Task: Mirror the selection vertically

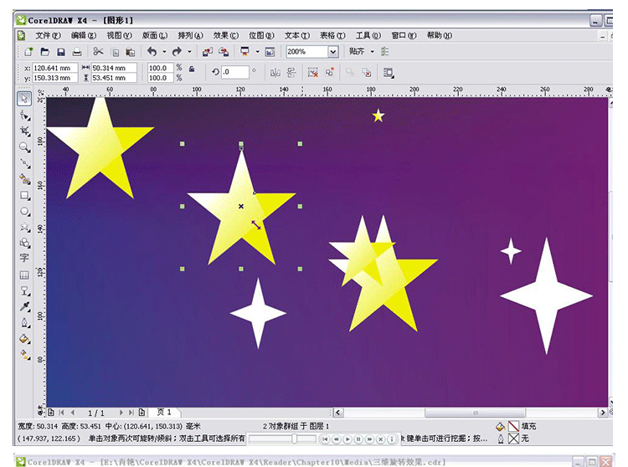Action: point(291,73)
